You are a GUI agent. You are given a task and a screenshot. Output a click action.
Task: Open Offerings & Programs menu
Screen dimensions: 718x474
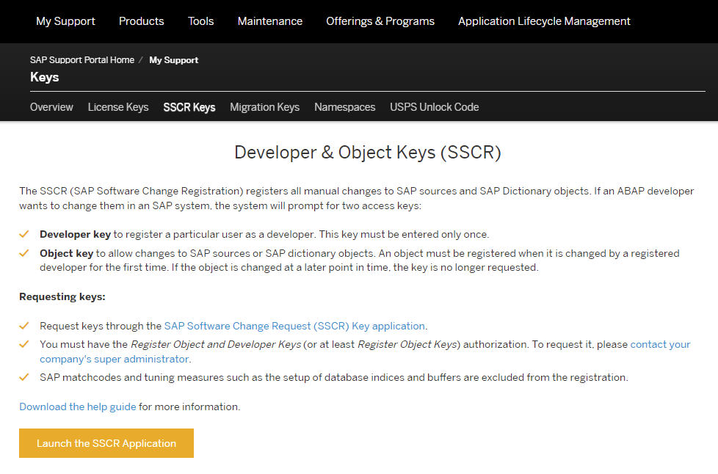tap(380, 21)
